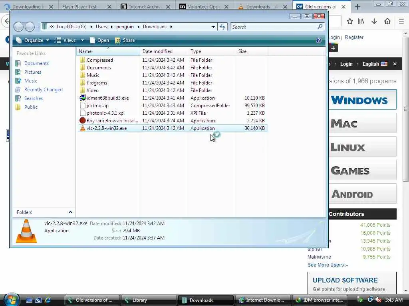Click the jcktmq.zip file icon

82,105
